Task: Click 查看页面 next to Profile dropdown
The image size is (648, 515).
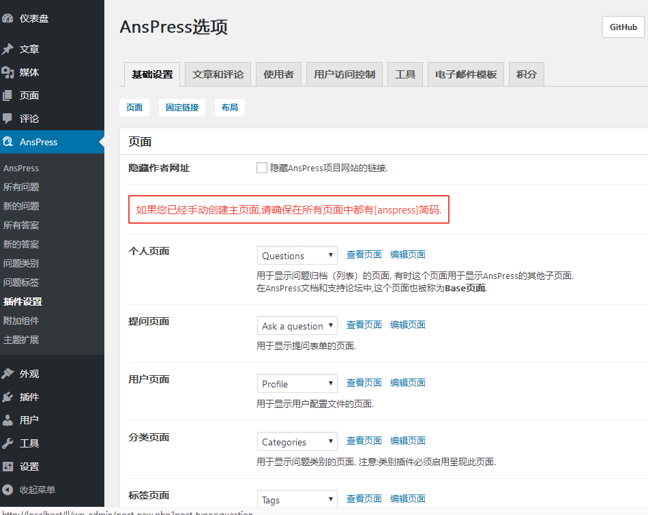Action: 364,382
